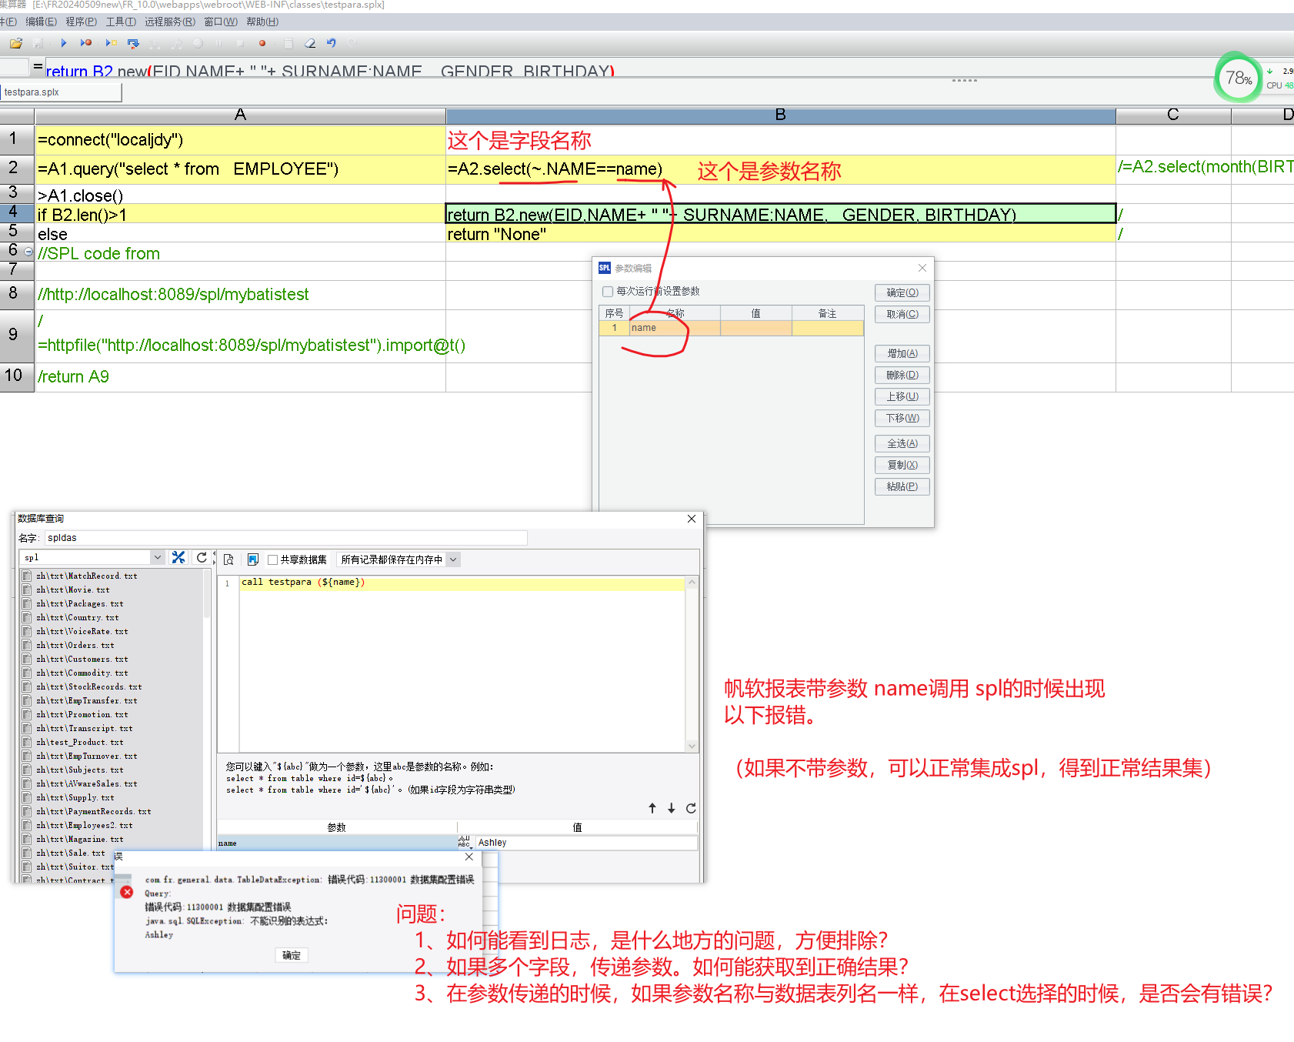
Task: Toggle the 共享数据集 checkbox
Action: (273, 559)
